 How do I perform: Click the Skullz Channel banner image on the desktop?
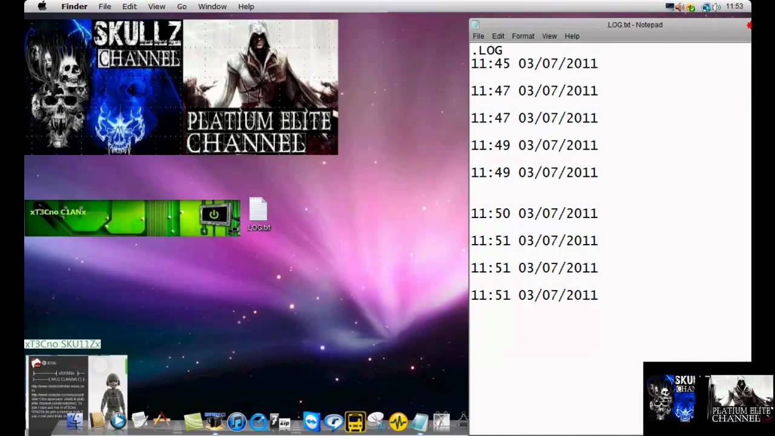(x=104, y=87)
